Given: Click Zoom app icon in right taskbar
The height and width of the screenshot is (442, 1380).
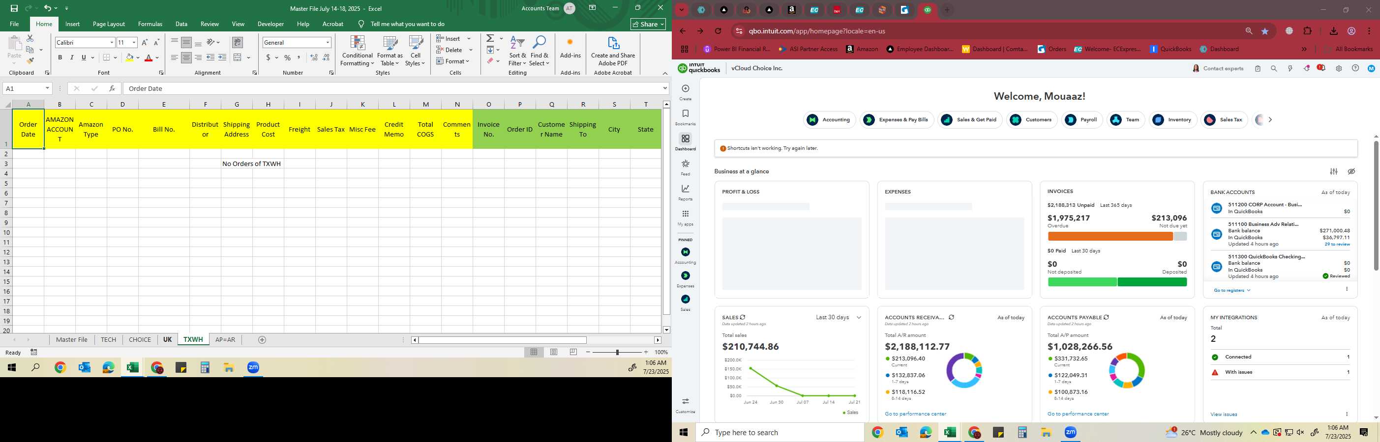Looking at the screenshot, I should (1070, 432).
